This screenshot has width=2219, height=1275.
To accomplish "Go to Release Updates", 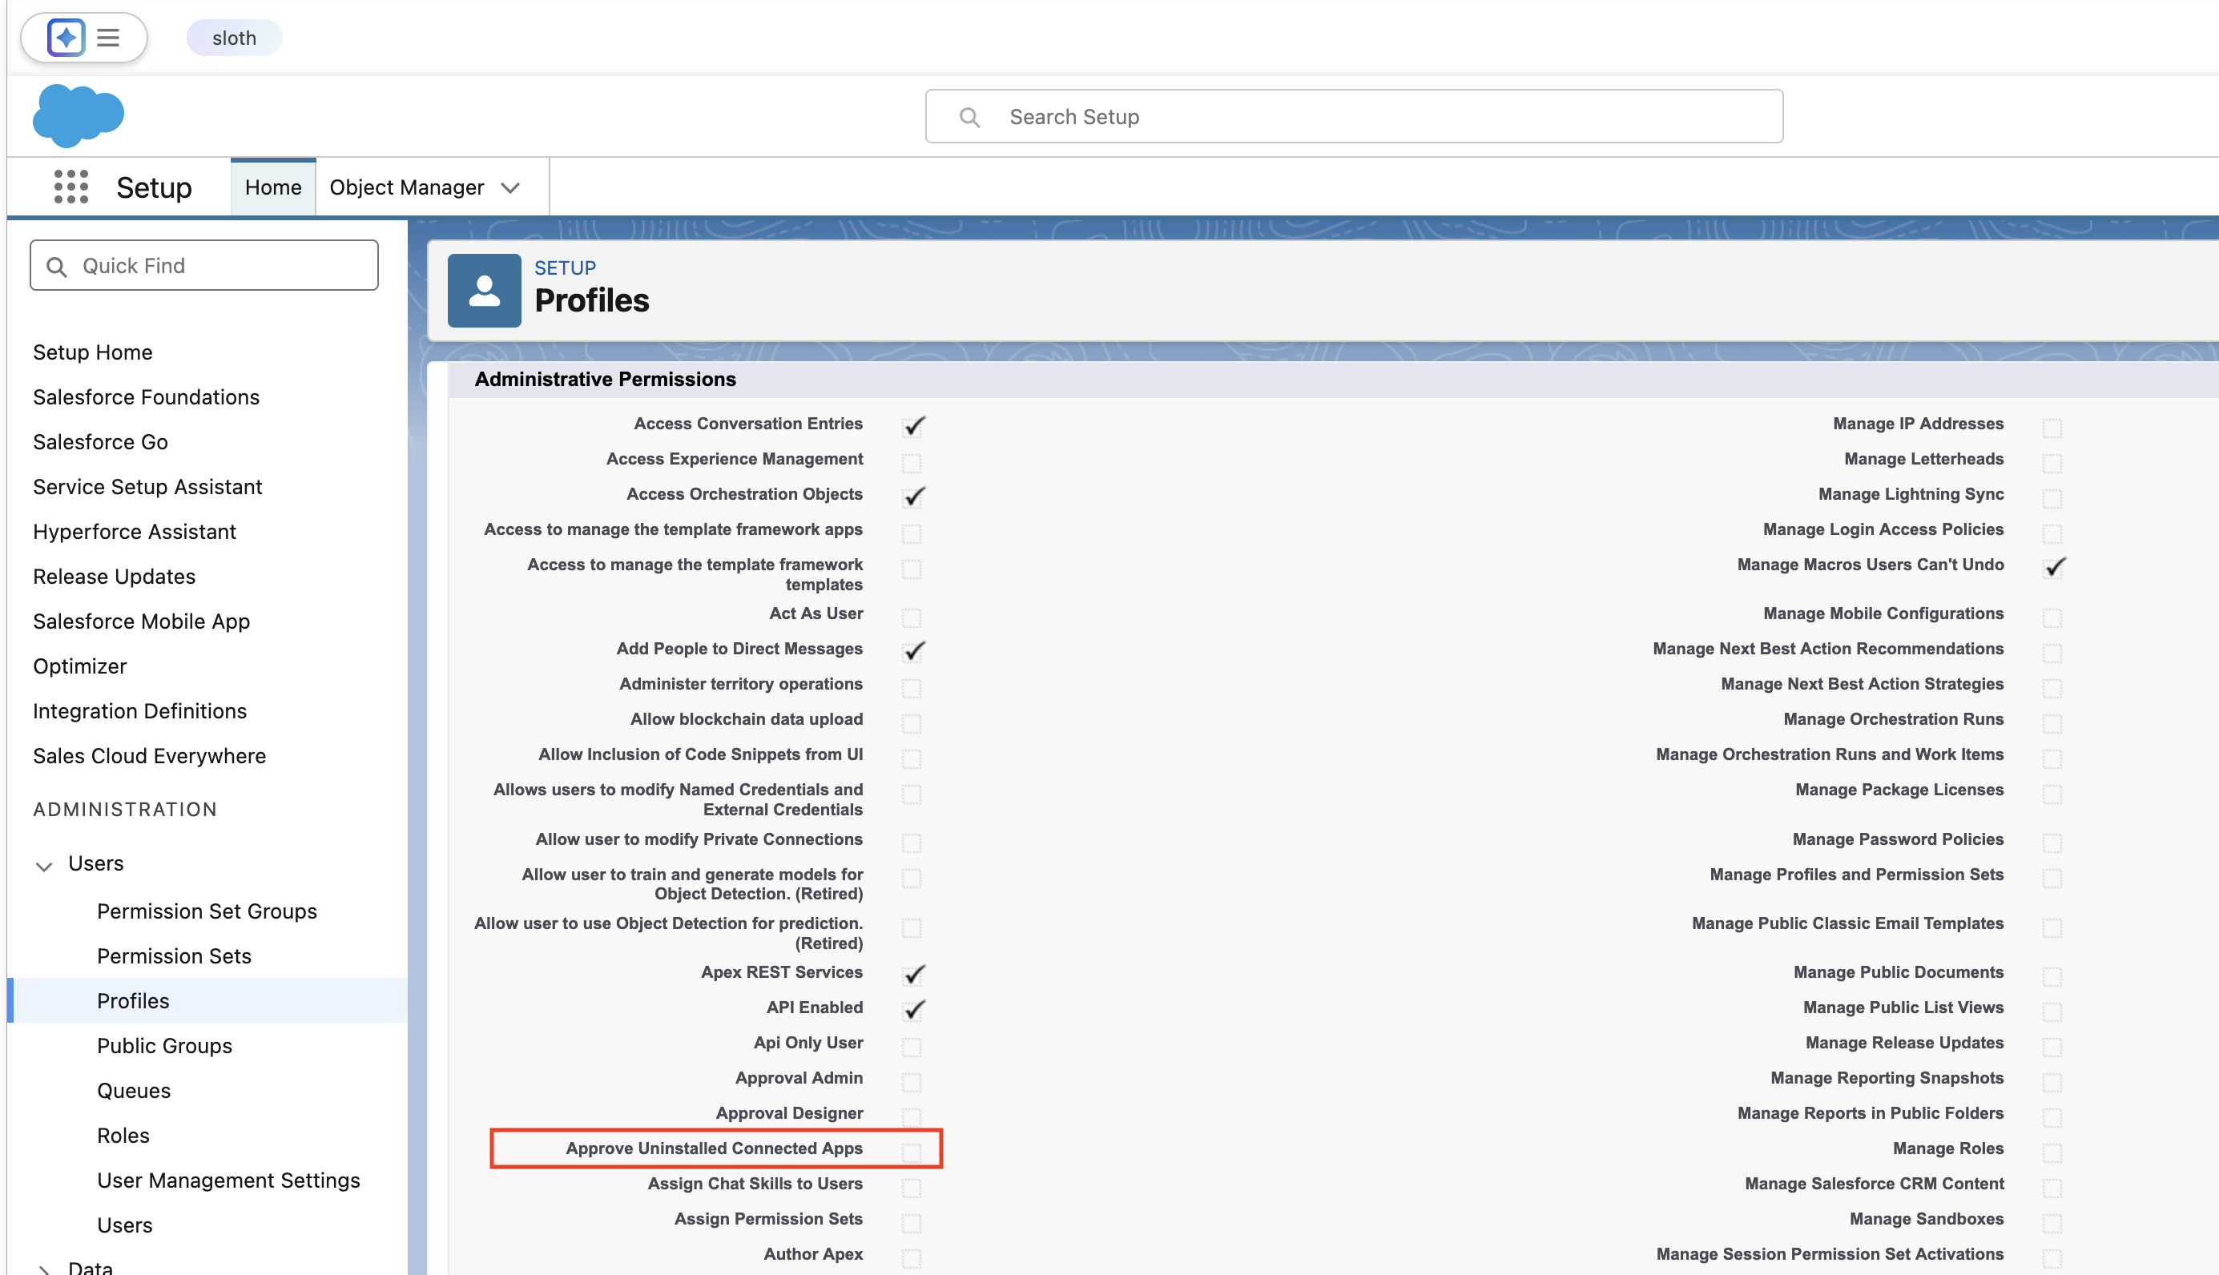I will tap(114, 575).
